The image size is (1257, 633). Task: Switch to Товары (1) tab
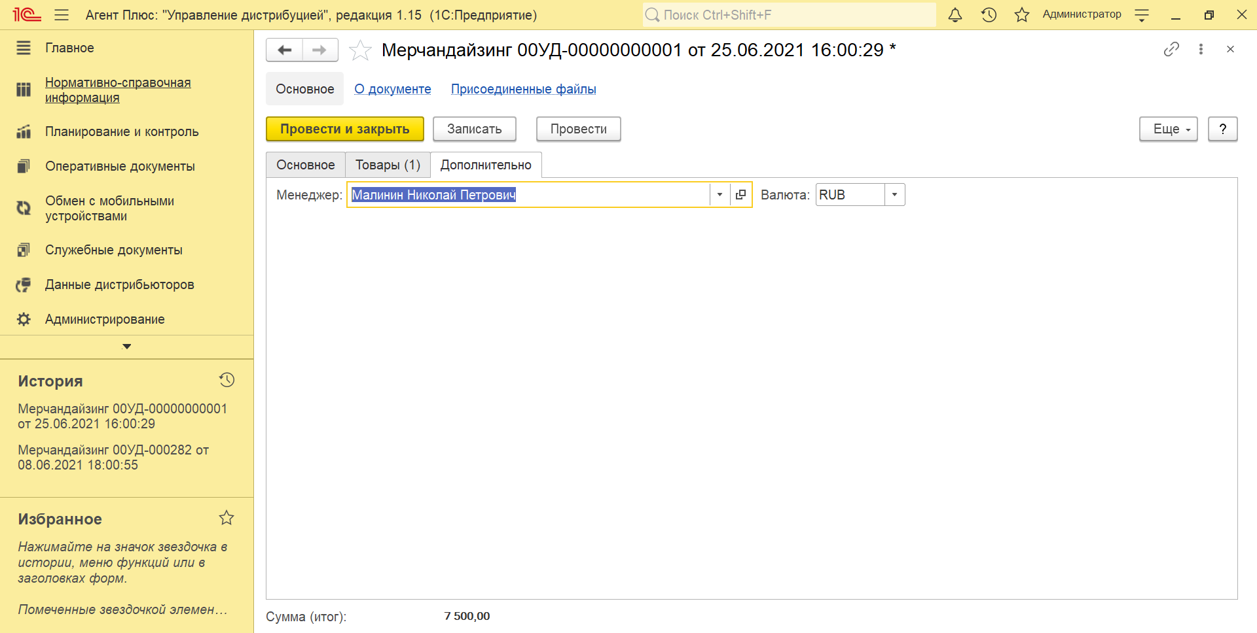point(388,165)
